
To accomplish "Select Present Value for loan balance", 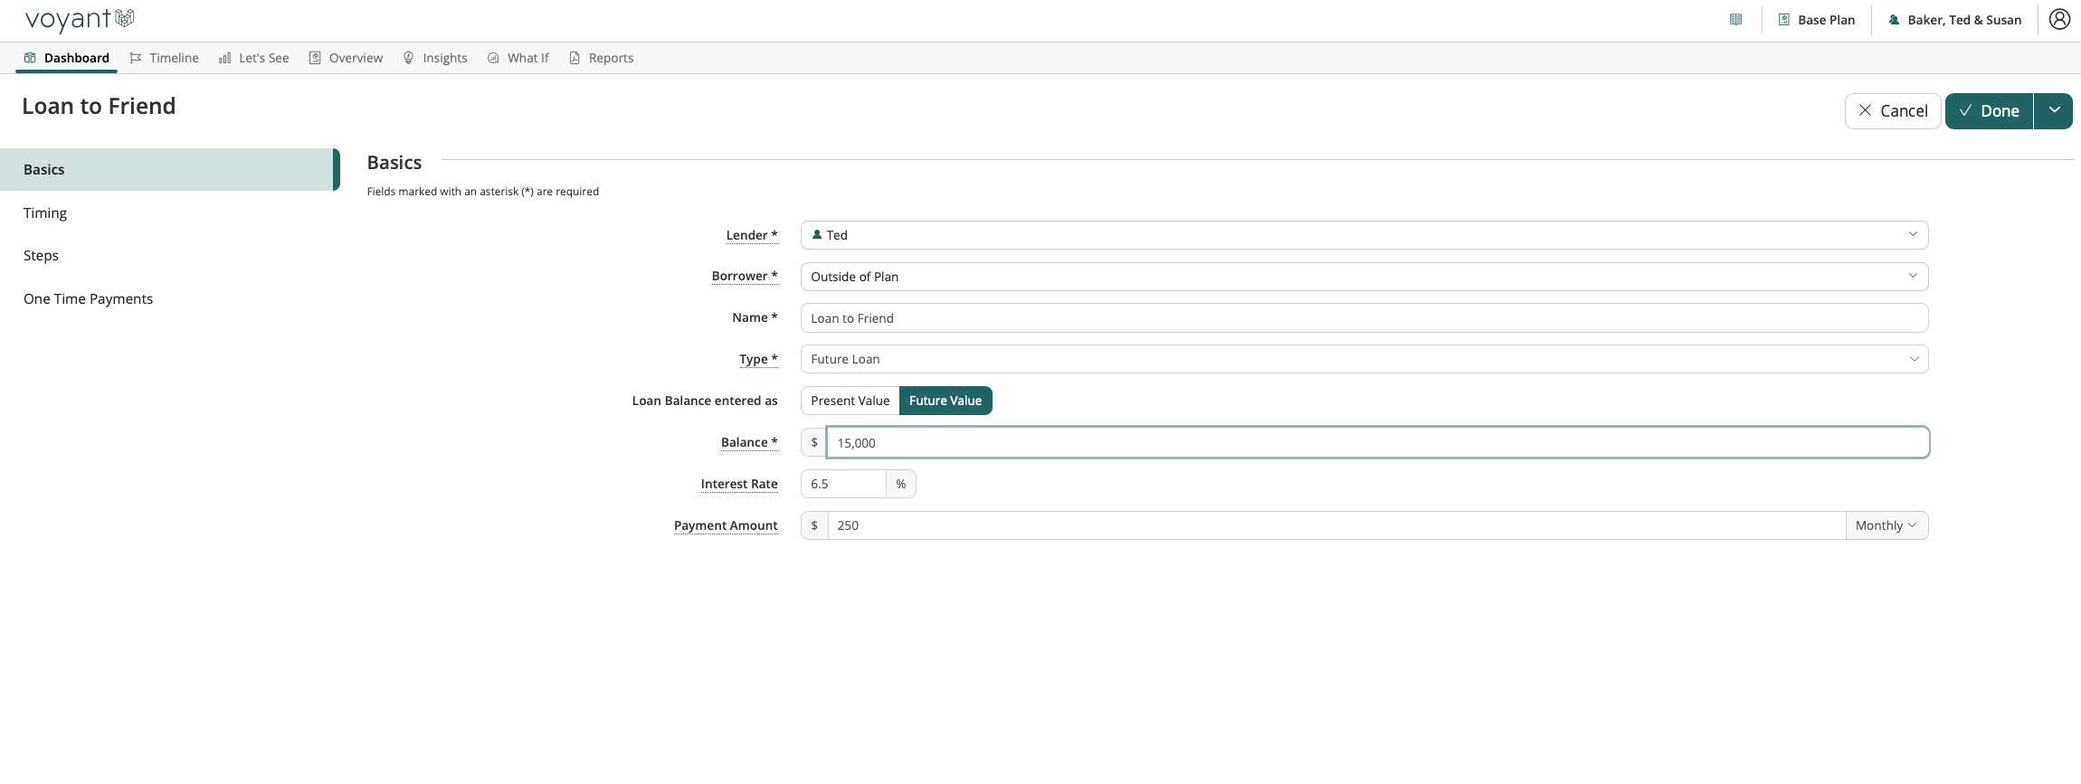I will click(x=850, y=401).
